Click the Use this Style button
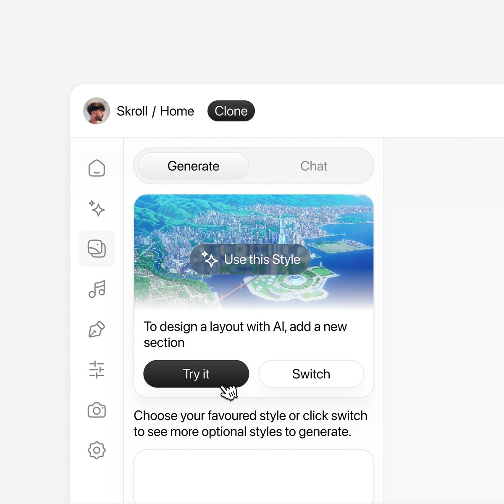Viewport: 504px width, 504px height. click(250, 260)
